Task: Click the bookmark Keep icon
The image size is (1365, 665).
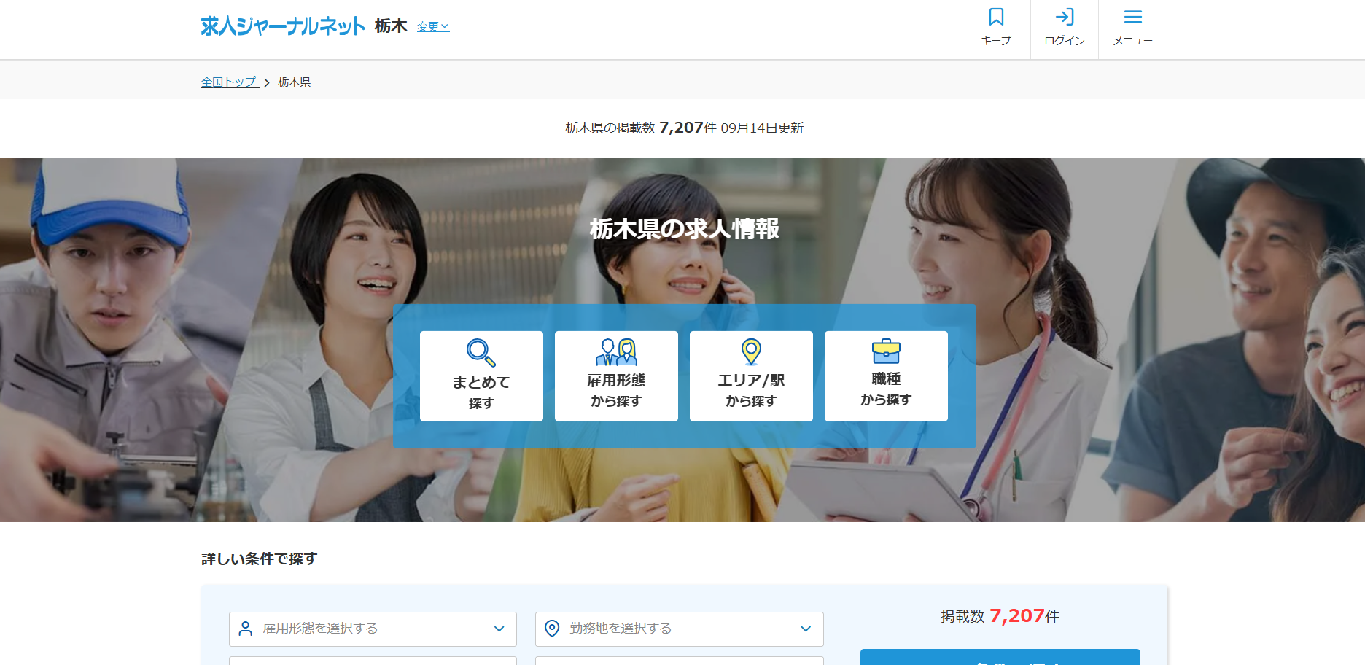Action: pos(996,17)
